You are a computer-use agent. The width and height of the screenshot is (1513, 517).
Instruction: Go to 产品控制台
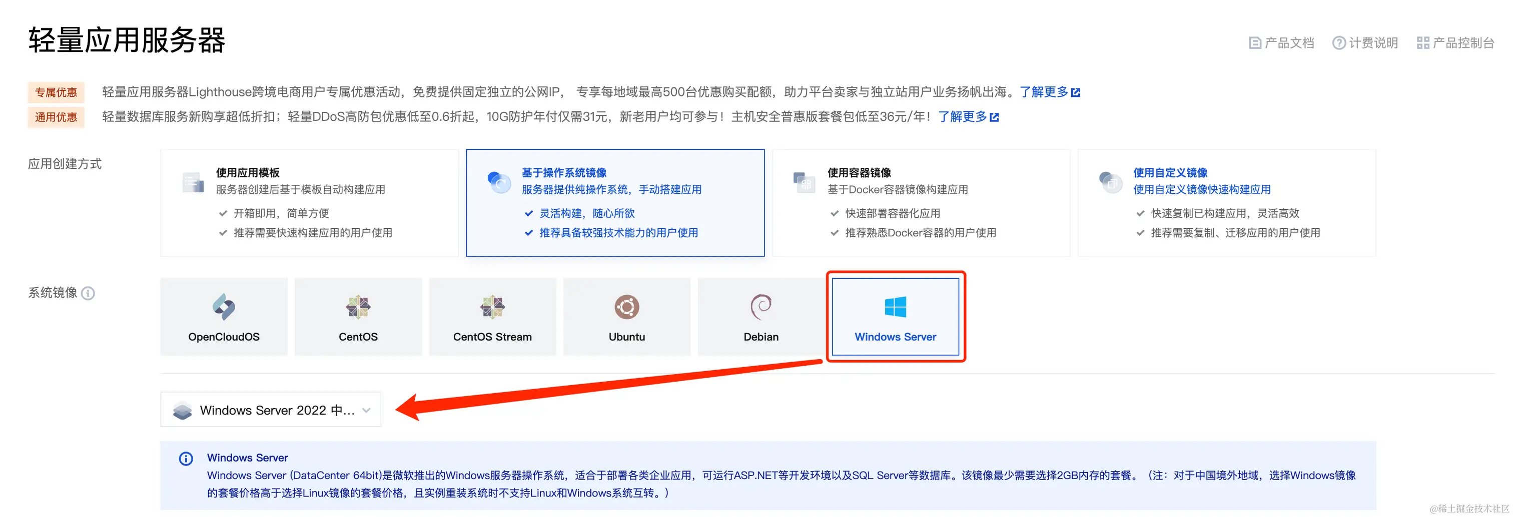1455,43
